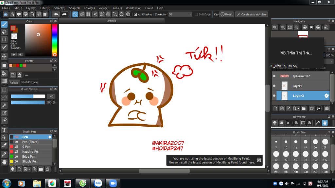
Task: Enable the vanishing point snap
Action: click(95, 14)
